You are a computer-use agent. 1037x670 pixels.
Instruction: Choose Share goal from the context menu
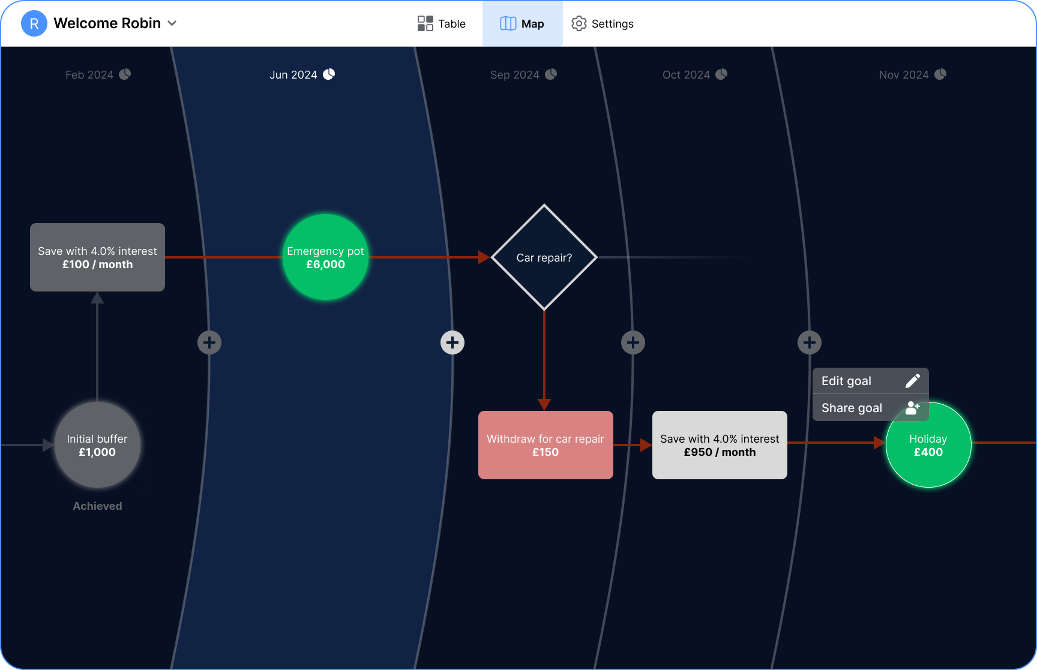[871, 408]
